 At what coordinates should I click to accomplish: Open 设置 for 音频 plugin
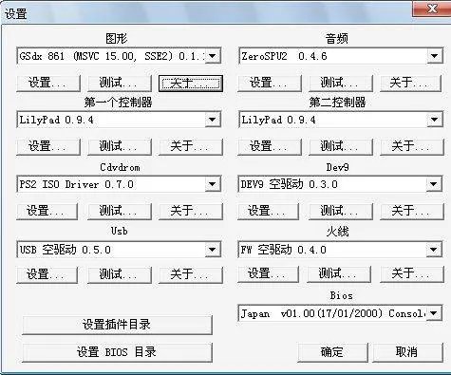tap(270, 83)
